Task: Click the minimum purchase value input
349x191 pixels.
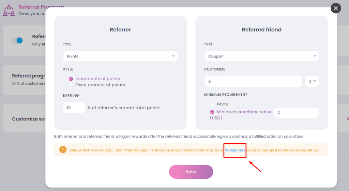Action: point(296,113)
